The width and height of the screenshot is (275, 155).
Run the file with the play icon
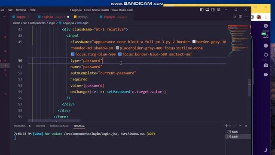click(235, 17)
